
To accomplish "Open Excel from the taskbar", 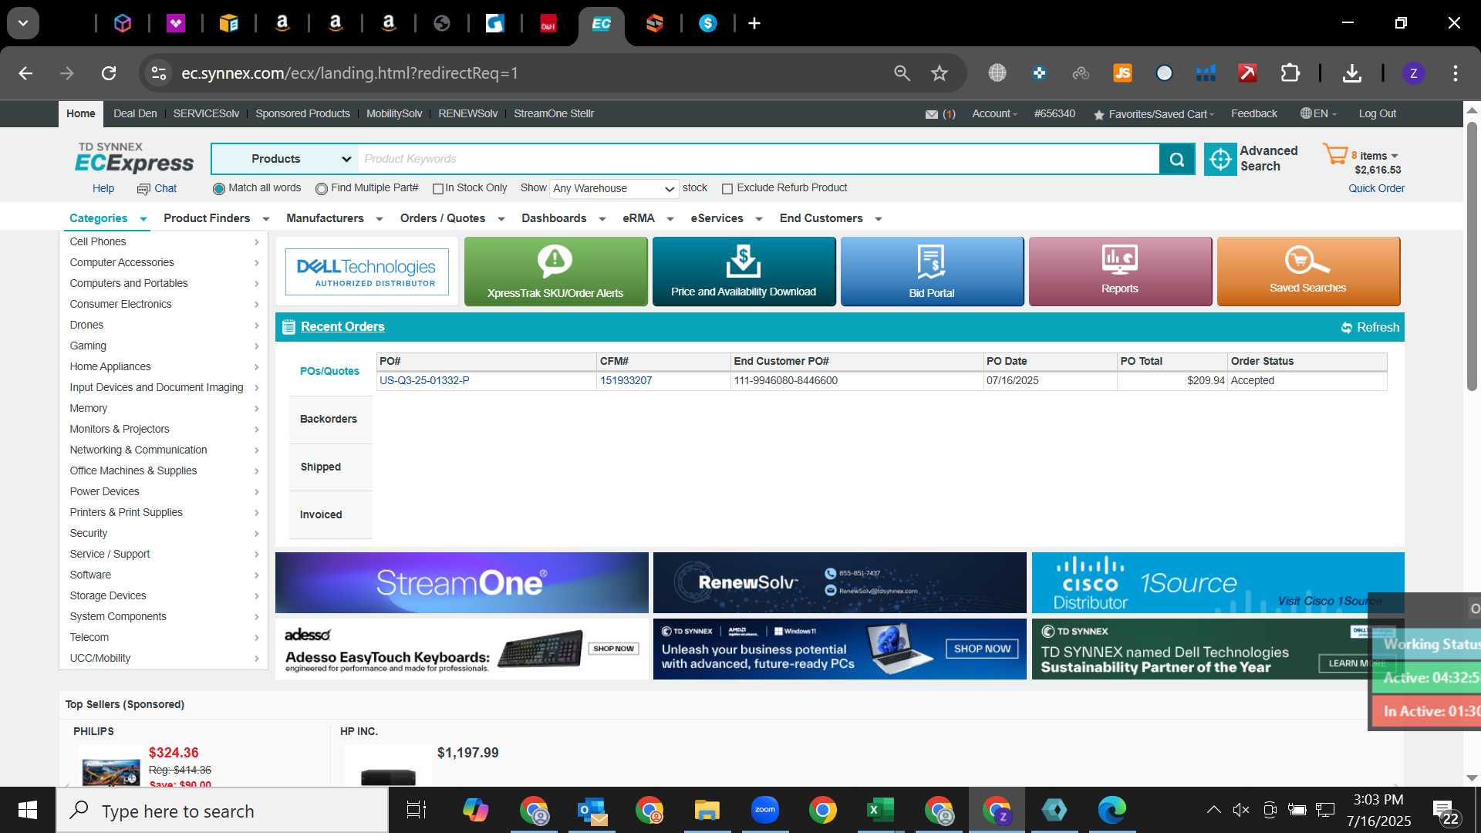I will pyautogui.click(x=880, y=810).
